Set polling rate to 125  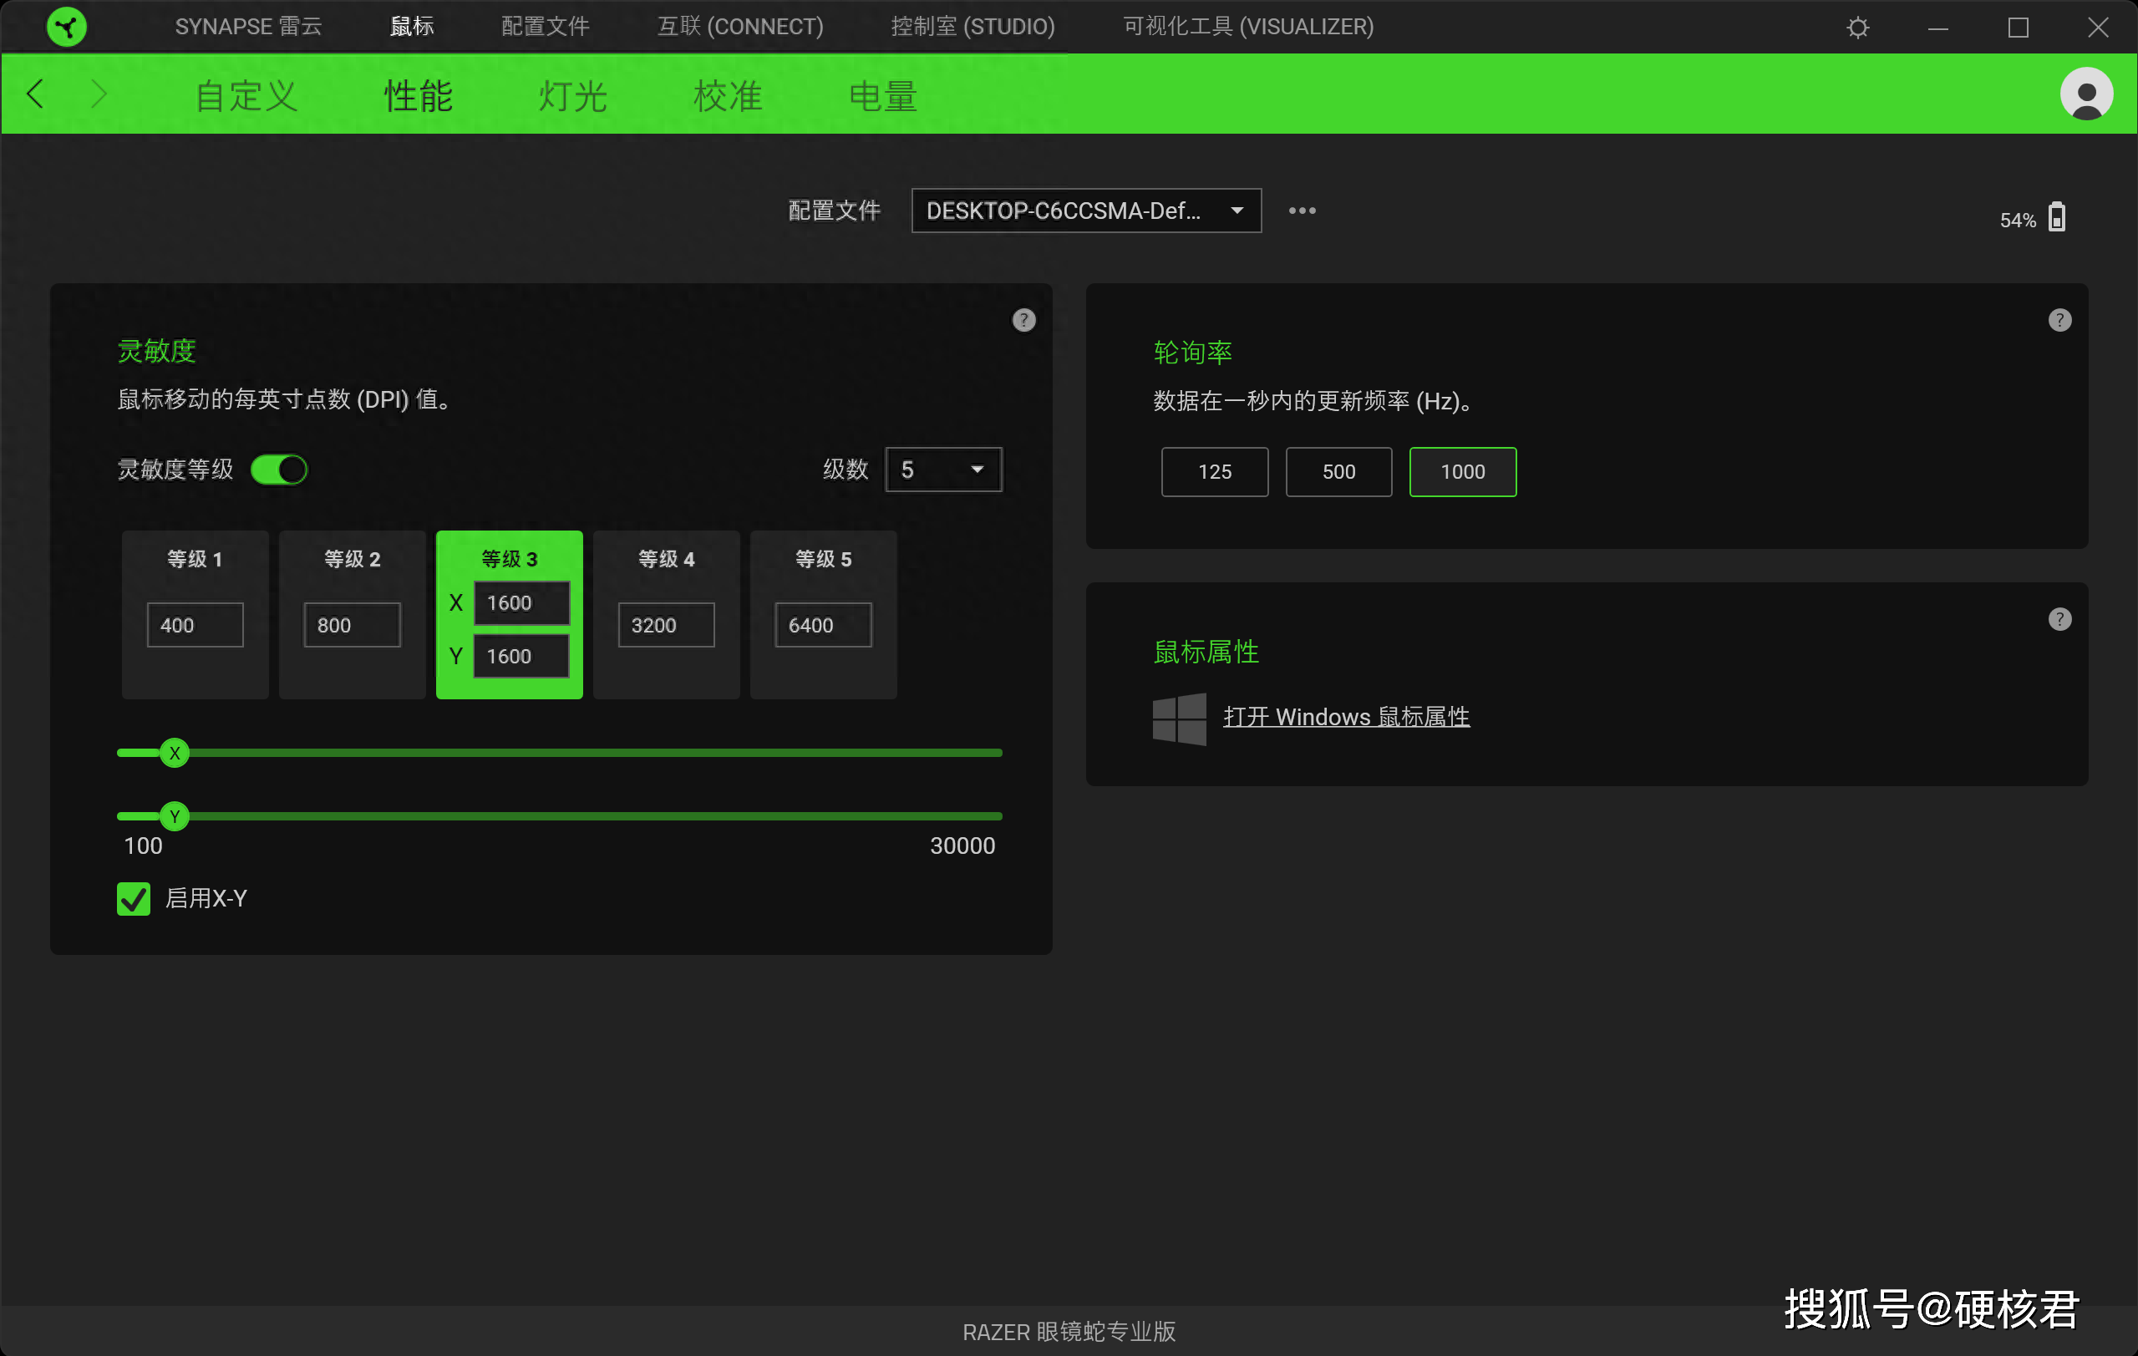1215,471
